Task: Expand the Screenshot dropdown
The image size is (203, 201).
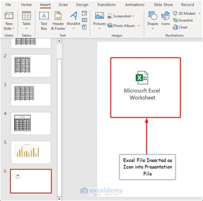Action: pyautogui.click(x=133, y=16)
